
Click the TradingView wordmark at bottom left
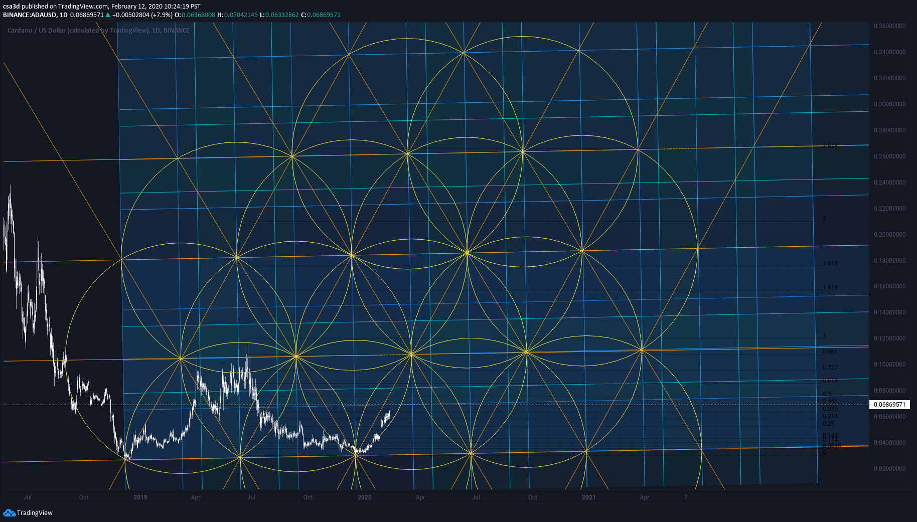click(x=35, y=512)
